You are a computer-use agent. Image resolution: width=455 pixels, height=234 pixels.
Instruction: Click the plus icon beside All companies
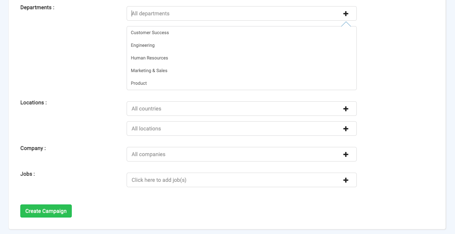pos(346,154)
